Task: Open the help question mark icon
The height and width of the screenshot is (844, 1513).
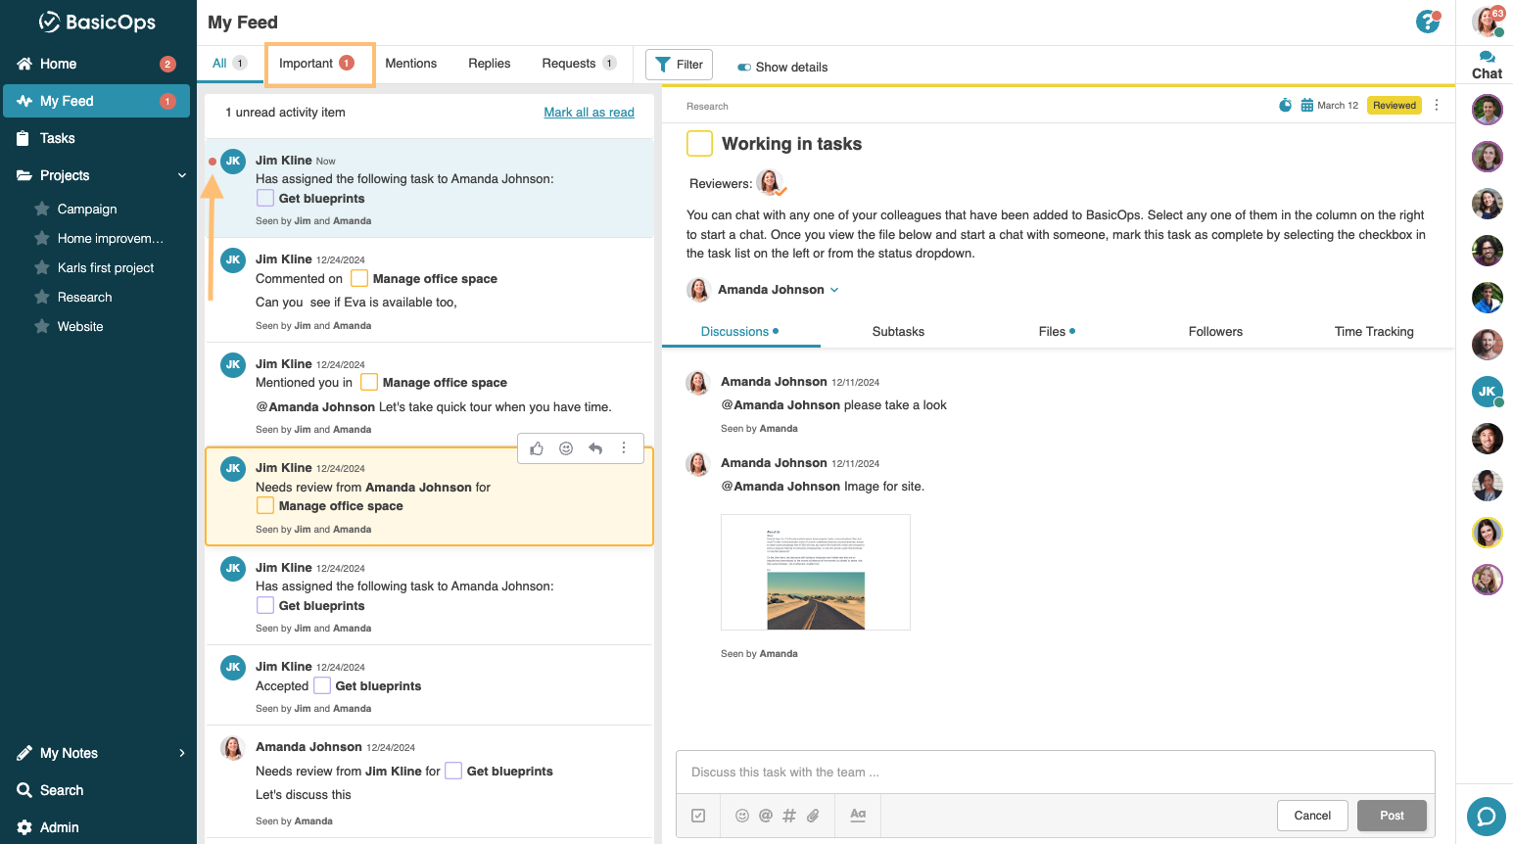Action: [1428, 22]
